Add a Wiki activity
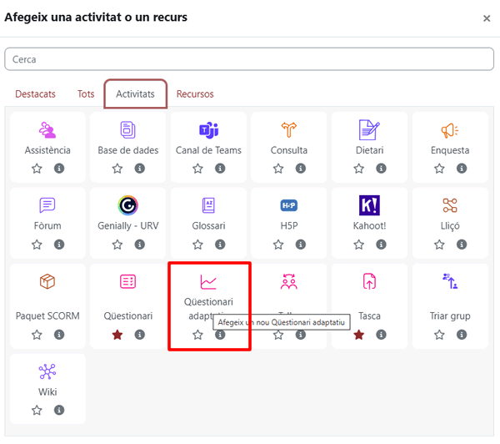The height and width of the screenshot is (444, 500). [47, 372]
